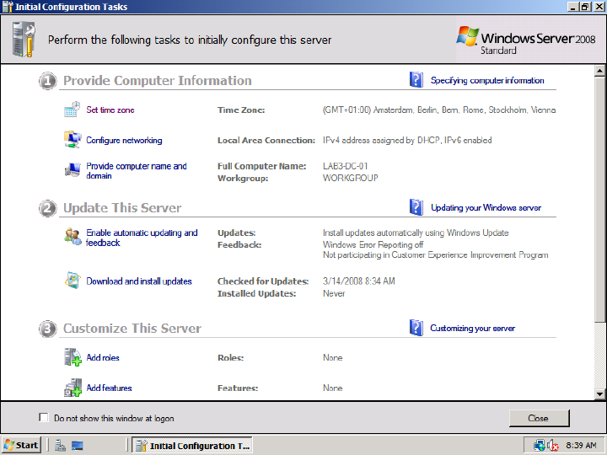Click the LAB3-DC-01 computer name text
The width and height of the screenshot is (607, 455).
[x=346, y=166]
